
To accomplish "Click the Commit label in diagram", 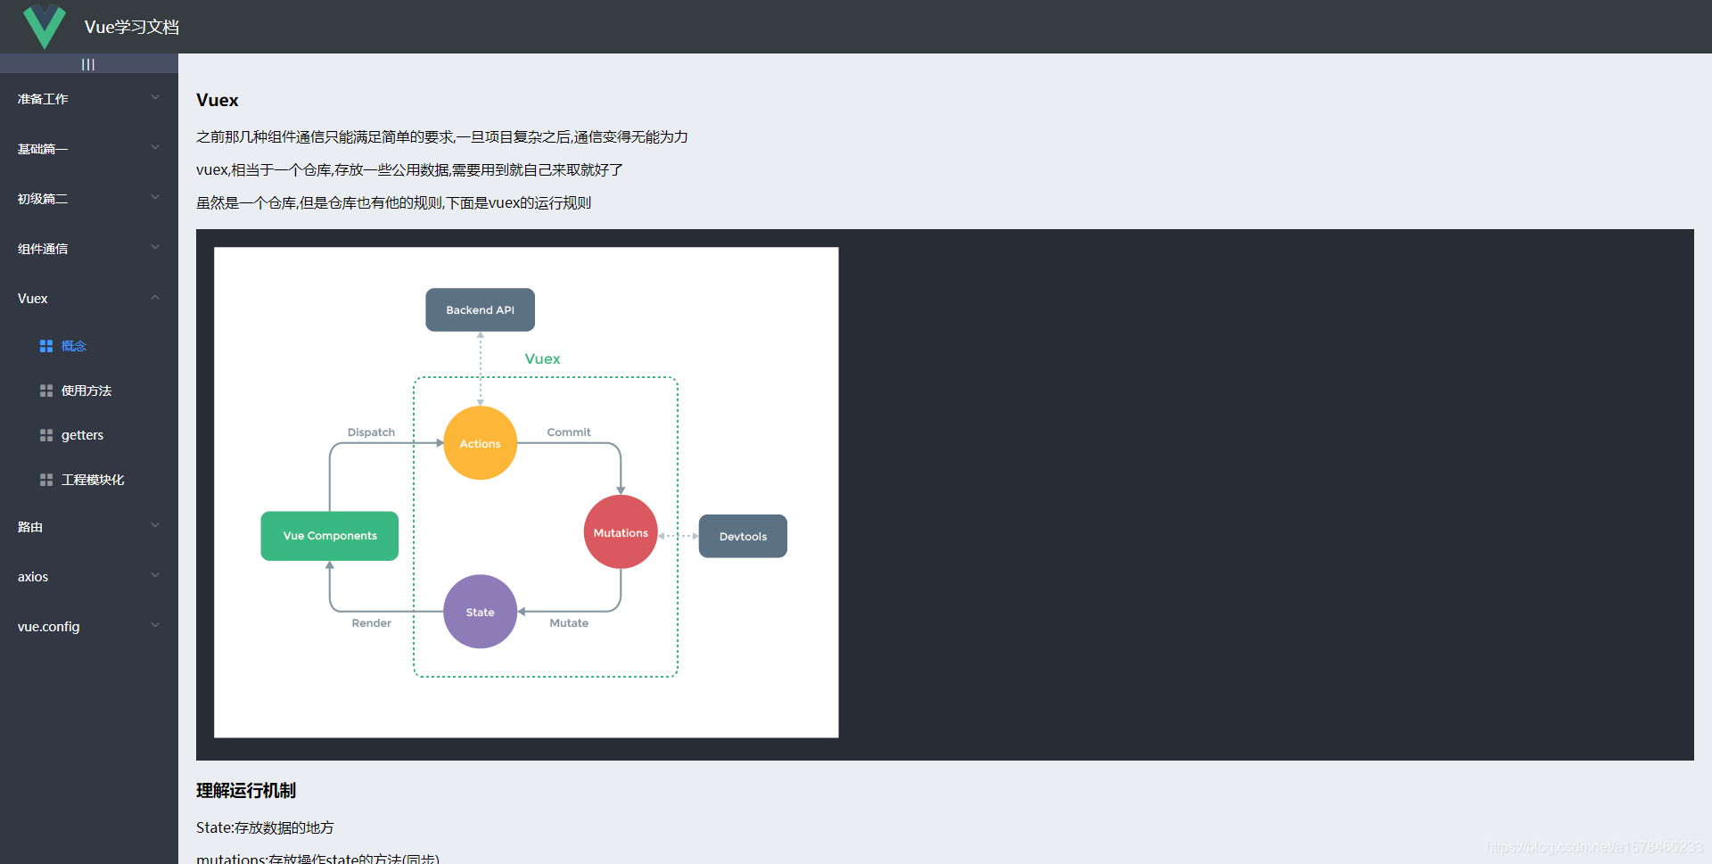I will (569, 432).
